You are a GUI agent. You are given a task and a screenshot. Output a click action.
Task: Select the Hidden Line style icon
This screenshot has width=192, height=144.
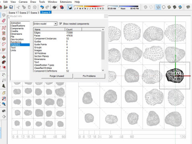[164, 7]
